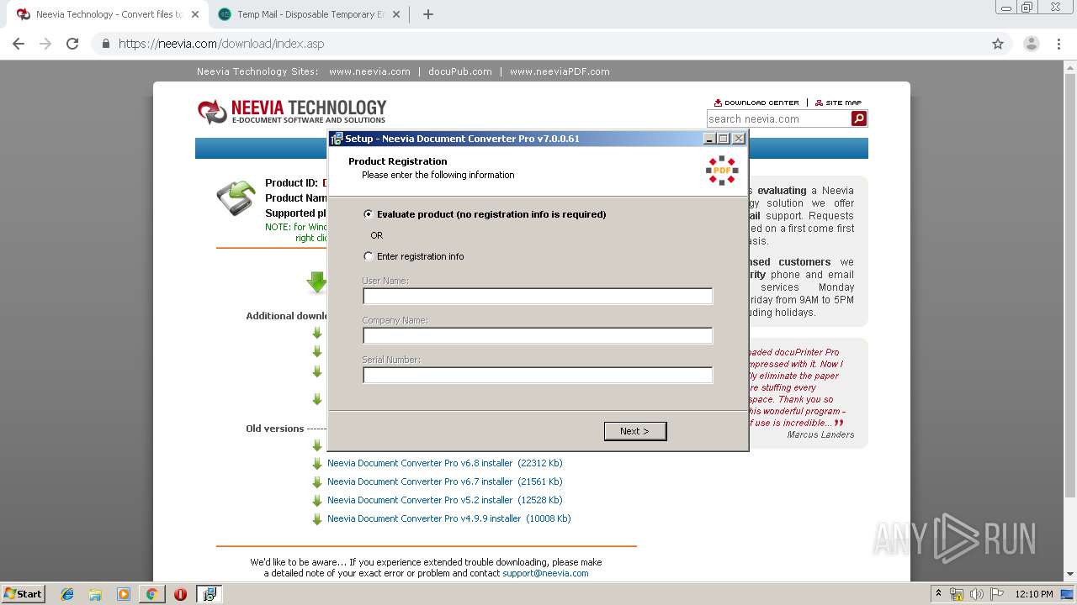This screenshot has width=1077, height=605.
Task: Open www.neevia.com site link
Action: pos(369,71)
